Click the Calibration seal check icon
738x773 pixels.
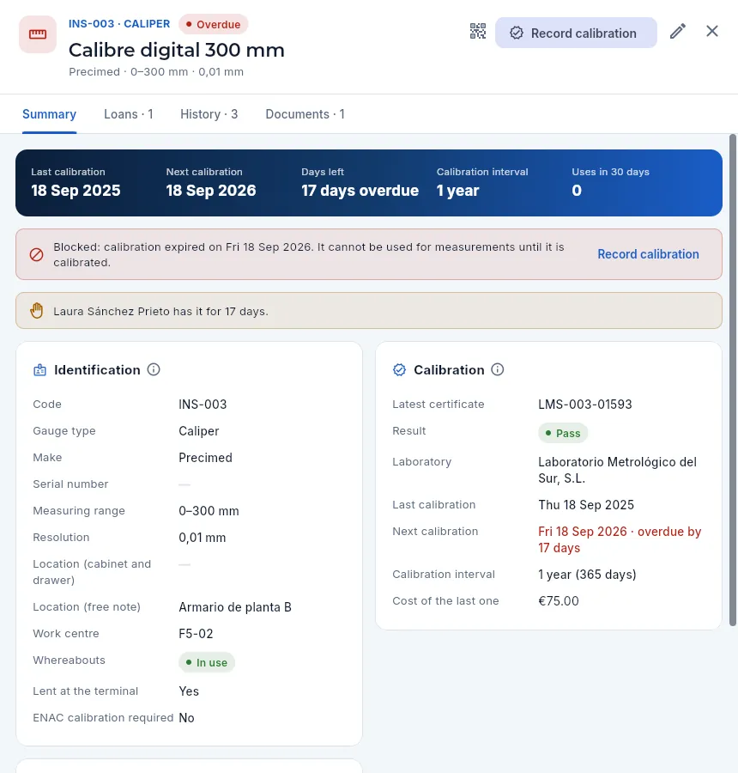coord(399,369)
